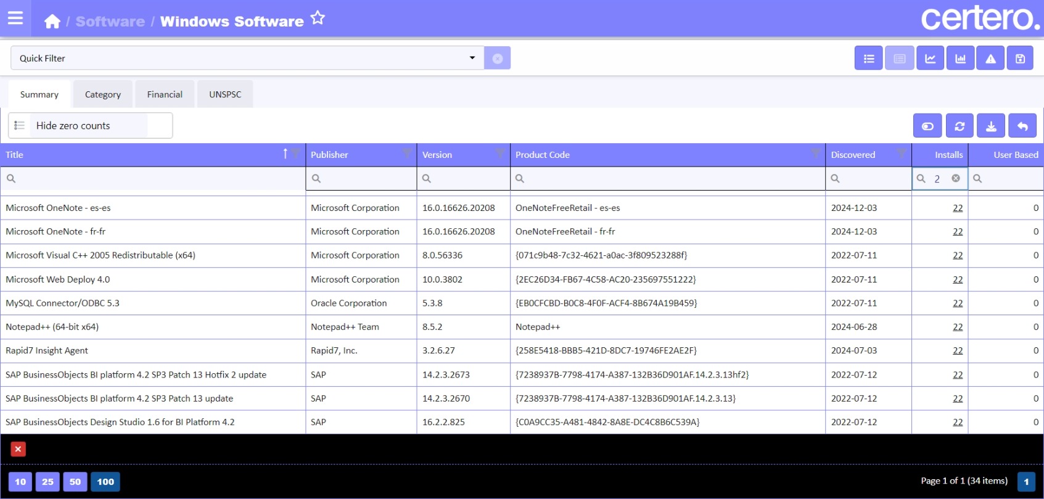Viewport: 1044px width, 499px height.
Task: Open installs count for Microsoft OneNote es-es
Action: click(958, 208)
